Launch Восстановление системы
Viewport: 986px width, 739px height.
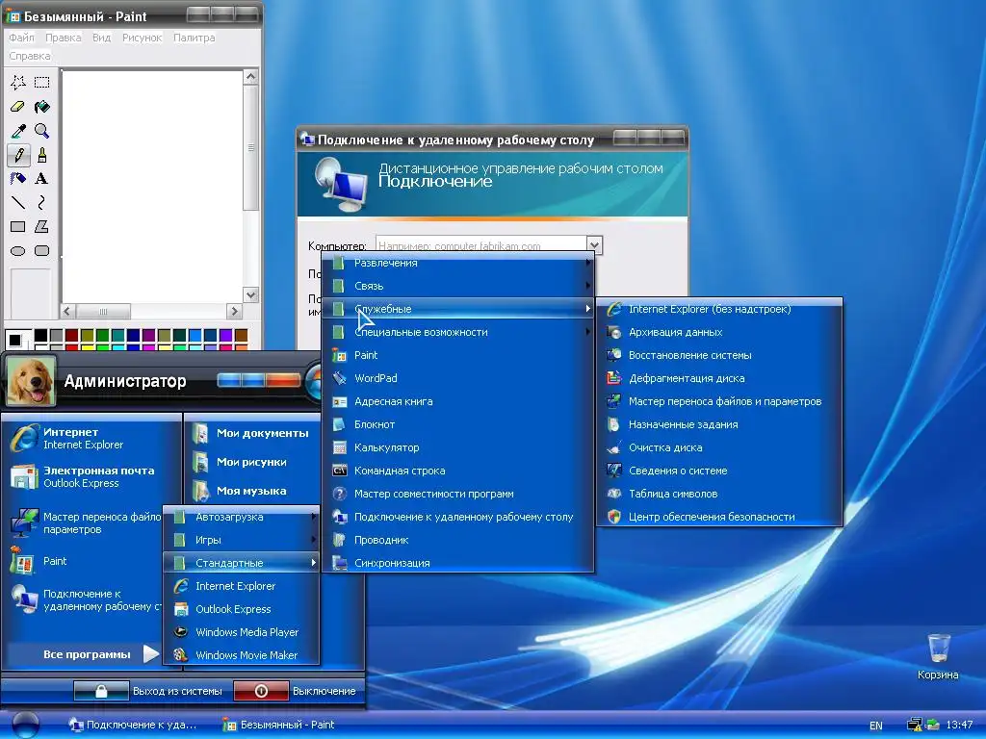718,355
